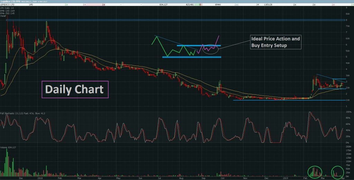Click the green-red market depth bar
Viewport: 354px width, 180px height.
(199, 4)
